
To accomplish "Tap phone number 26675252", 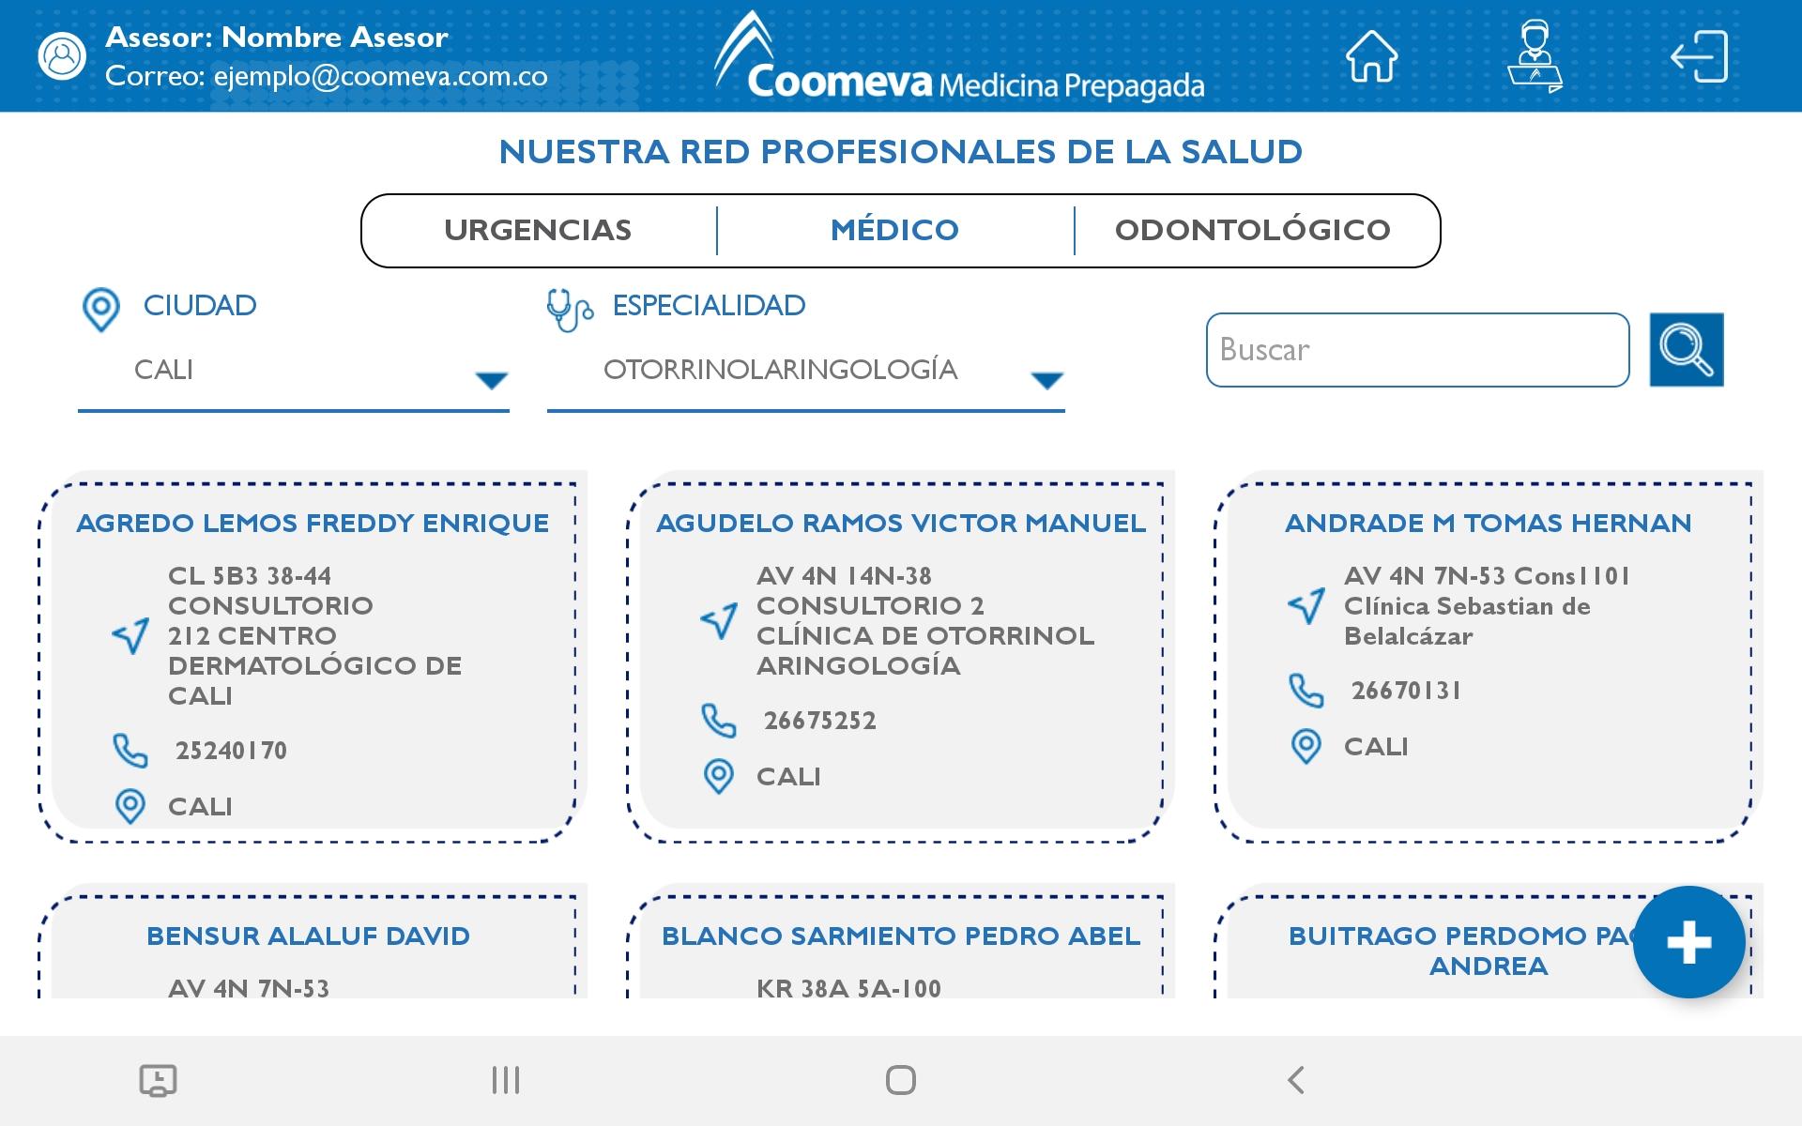I will 819,721.
